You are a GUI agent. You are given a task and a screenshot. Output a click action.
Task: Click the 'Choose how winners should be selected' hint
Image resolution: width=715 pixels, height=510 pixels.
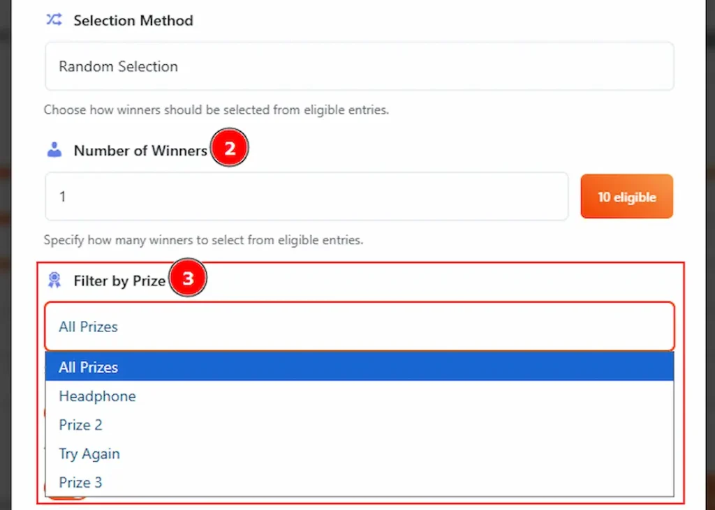(216, 110)
